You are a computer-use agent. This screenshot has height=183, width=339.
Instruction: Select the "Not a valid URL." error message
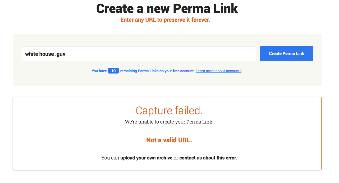(x=169, y=140)
